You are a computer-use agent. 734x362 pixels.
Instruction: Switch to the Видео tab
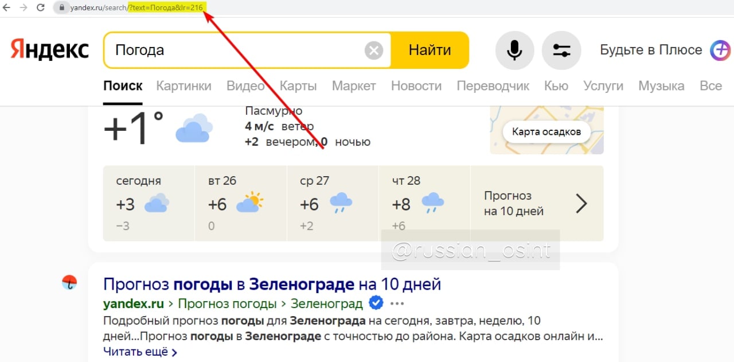coord(245,86)
